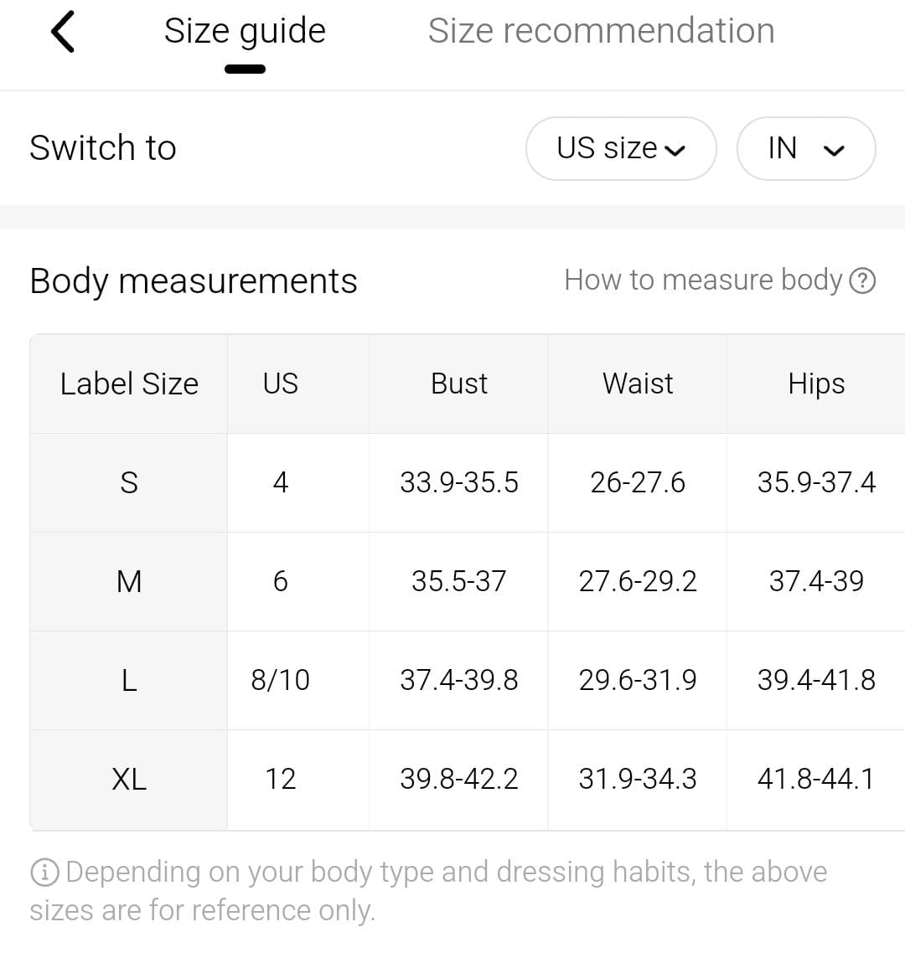Tap the Bust column header
This screenshot has height=963, width=905.
click(458, 384)
